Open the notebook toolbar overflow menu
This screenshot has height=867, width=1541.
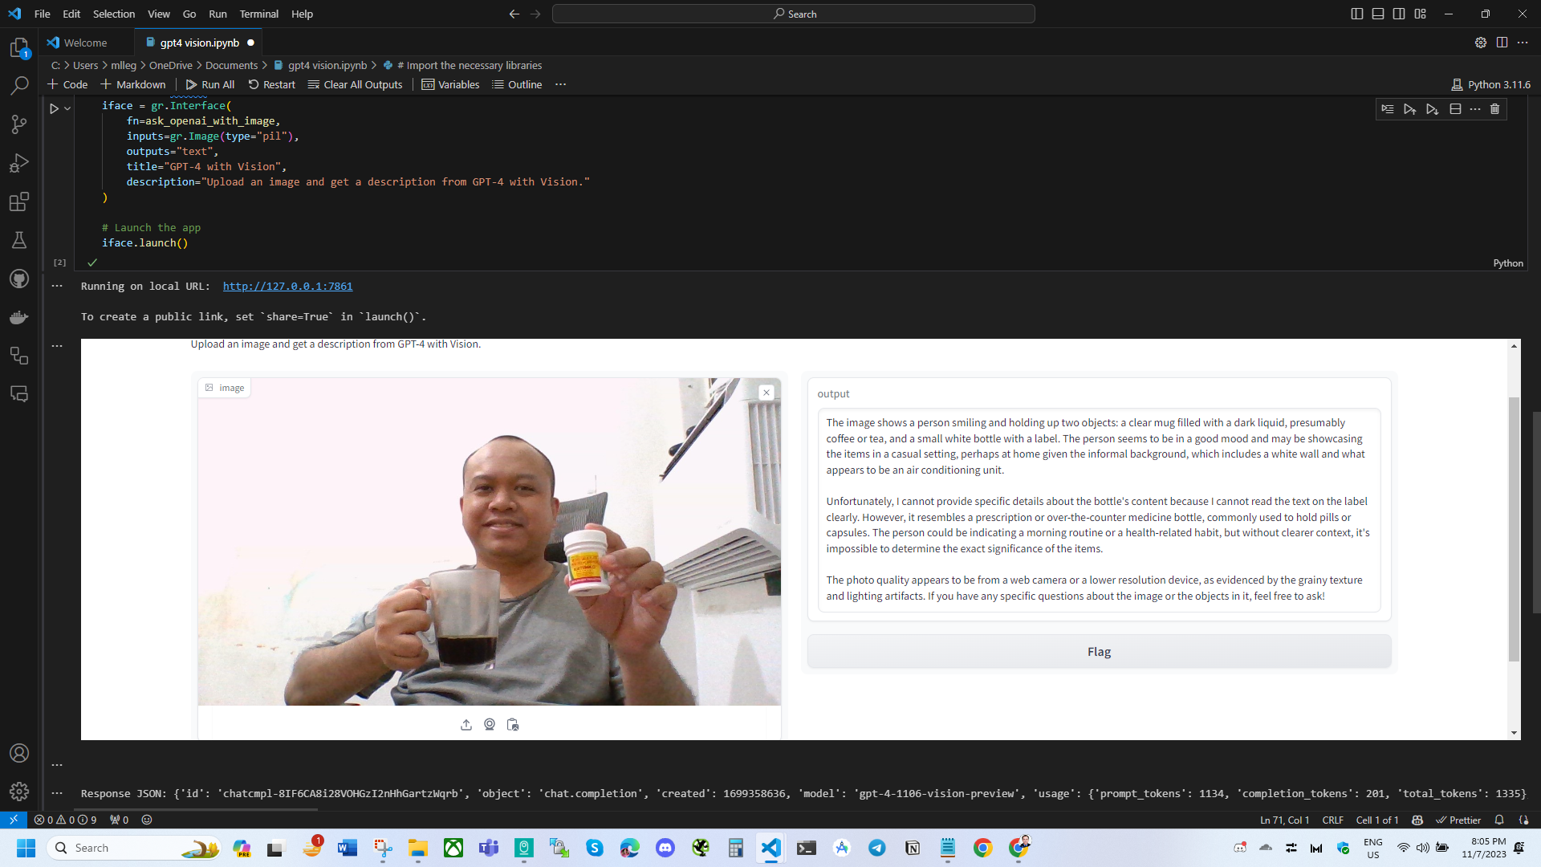tap(561, 84)
